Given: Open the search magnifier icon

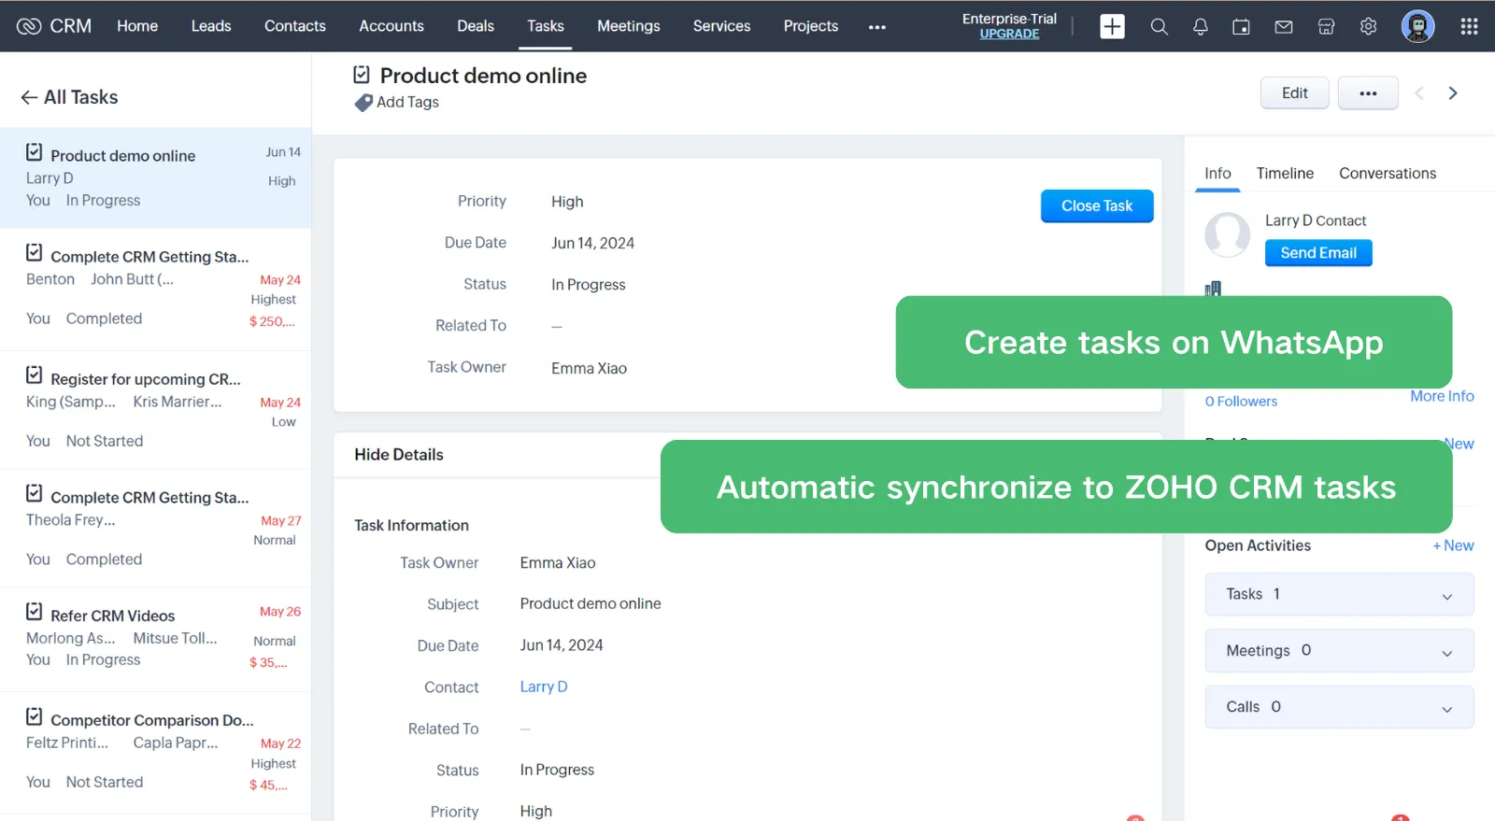Looking at the screenshot, I should (1159, 26).
